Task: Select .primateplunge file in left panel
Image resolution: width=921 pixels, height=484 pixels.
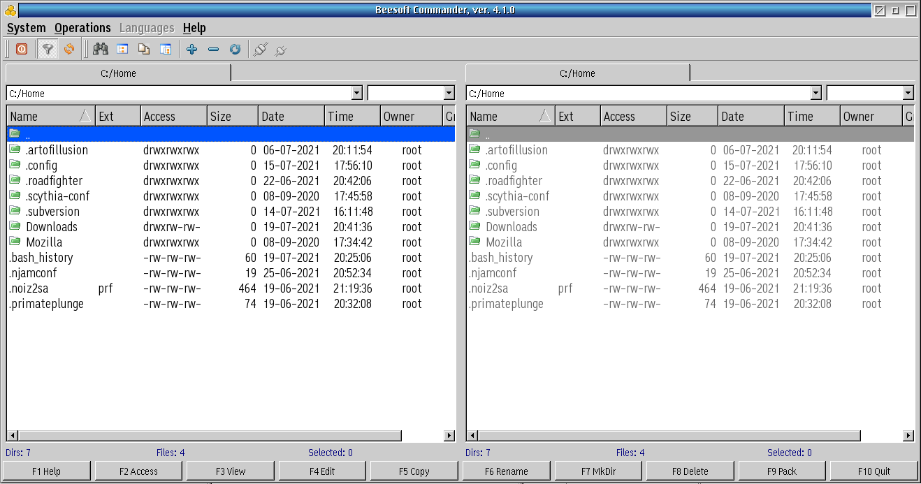Action: 231,303
